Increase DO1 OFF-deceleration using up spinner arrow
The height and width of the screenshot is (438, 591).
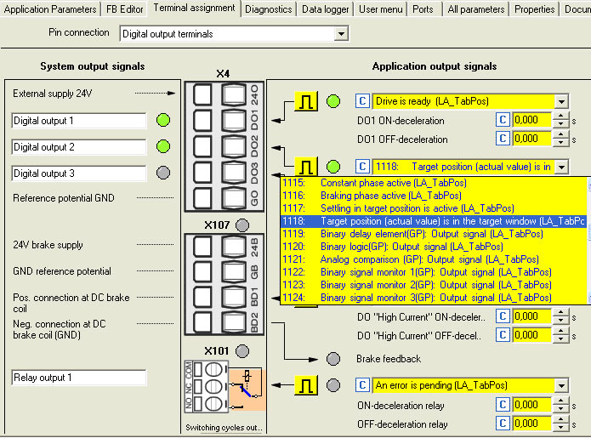pyautogui.click(x=560, y=134)
